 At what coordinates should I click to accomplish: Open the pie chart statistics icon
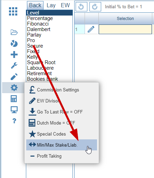point(14,43)
